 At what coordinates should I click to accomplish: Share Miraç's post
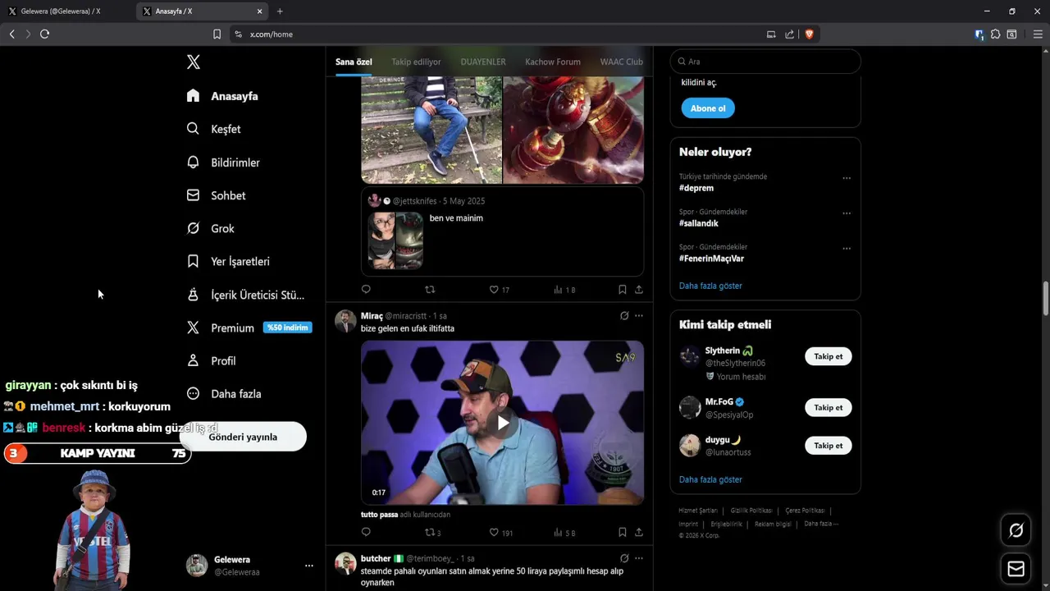tap(639, 532)
